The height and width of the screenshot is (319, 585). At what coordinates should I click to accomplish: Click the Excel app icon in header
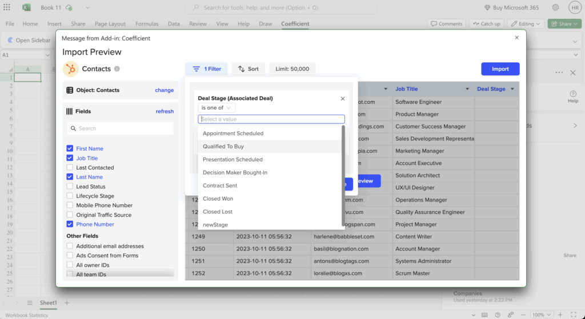tap(26, 7)
